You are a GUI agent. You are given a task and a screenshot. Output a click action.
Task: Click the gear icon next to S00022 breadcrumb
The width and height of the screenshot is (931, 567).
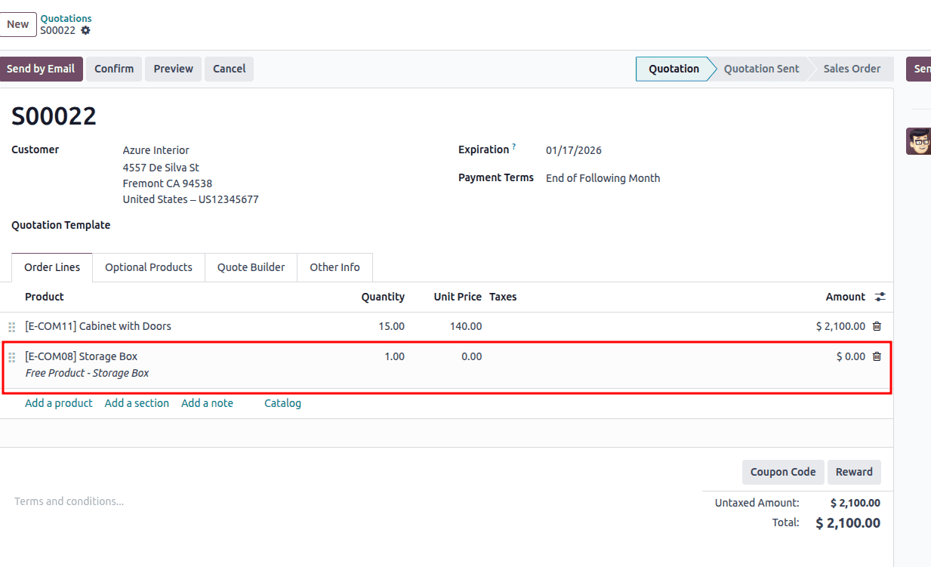coord(85,31)
